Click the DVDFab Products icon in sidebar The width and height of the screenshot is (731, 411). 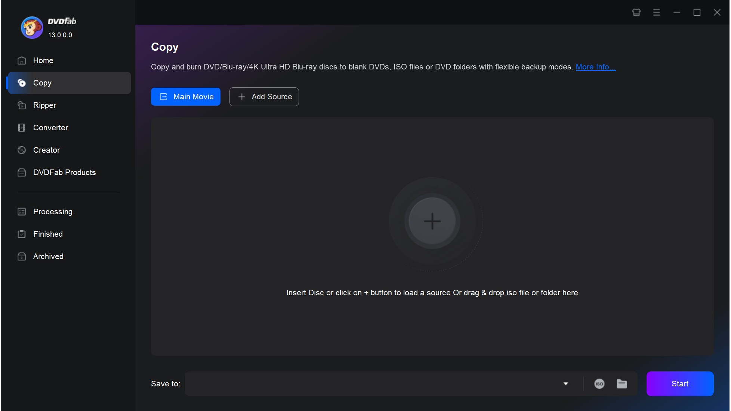[x=22, y=172]
